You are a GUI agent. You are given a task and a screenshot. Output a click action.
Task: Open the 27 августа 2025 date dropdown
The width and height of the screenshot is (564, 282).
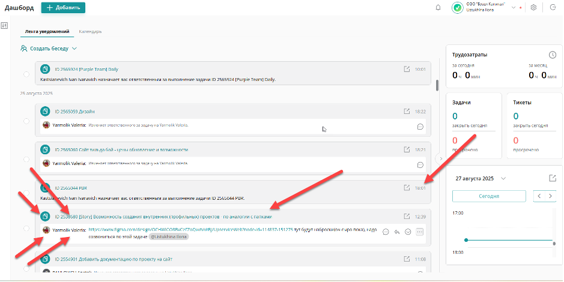[503, 178]
